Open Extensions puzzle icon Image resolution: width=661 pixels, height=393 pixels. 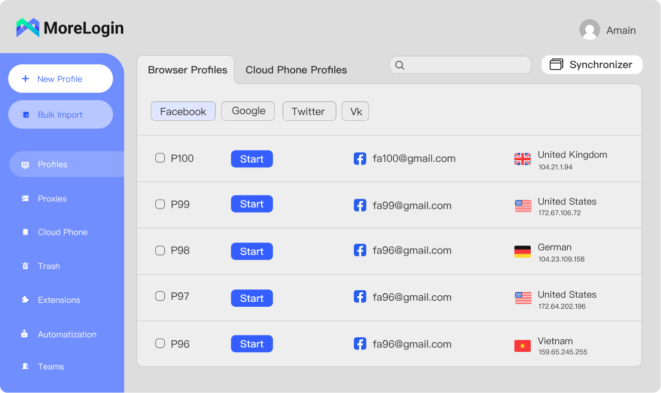(x=25, y=300)
